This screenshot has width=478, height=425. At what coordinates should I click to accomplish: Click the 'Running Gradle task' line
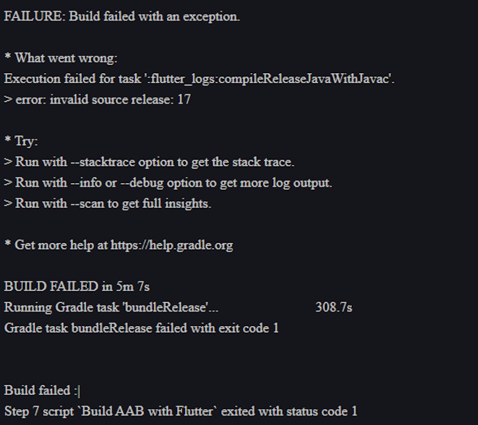[111, 307]
